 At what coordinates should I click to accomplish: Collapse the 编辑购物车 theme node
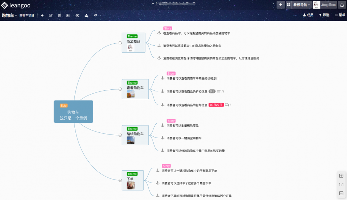[x=120, y=135]
